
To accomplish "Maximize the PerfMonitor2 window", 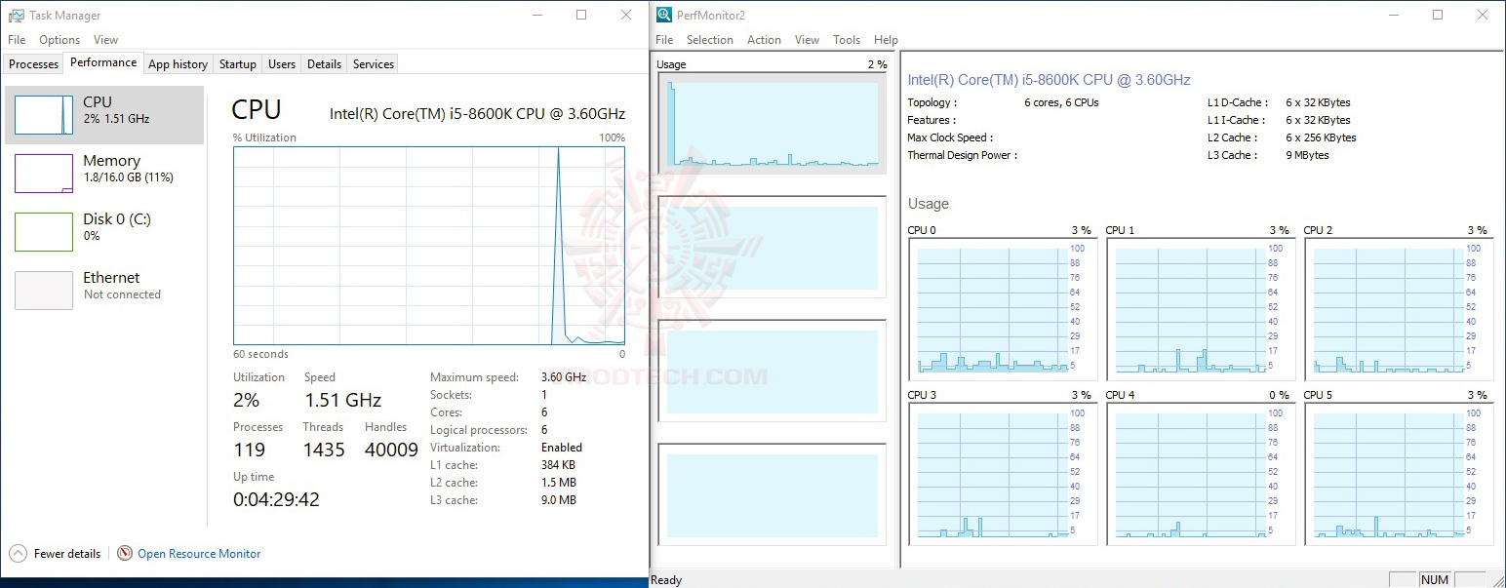I will click(1438, 15).
